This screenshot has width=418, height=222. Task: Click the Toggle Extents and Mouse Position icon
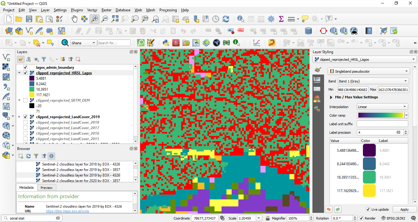click(222, 218)
